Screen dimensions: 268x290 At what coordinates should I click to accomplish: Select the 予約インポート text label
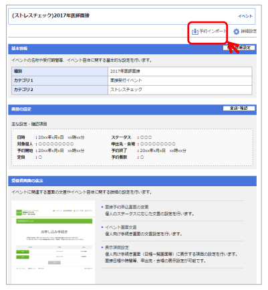(213, 31)
